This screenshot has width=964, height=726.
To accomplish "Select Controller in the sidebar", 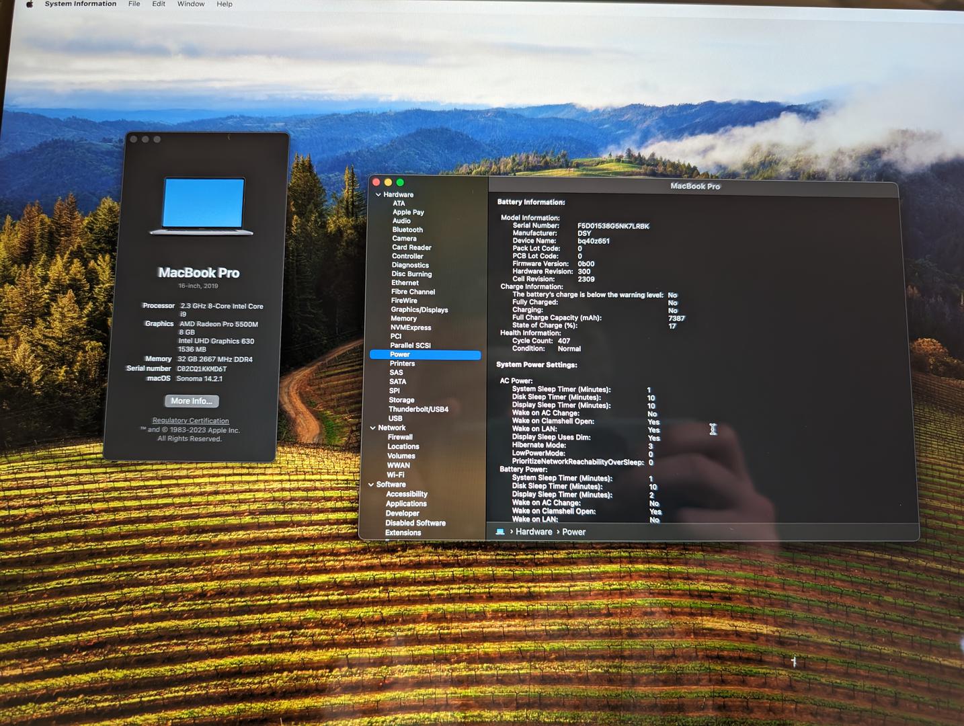I will click(407, 257).
